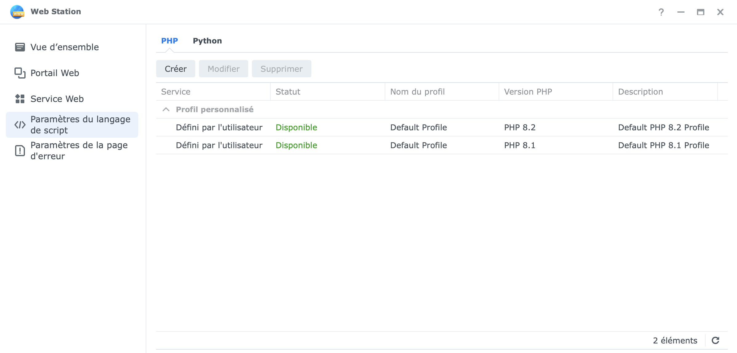Refresh the PHP profile list
Screen dimensions: 737x353
pyautogui.click(x=715, y=340)
